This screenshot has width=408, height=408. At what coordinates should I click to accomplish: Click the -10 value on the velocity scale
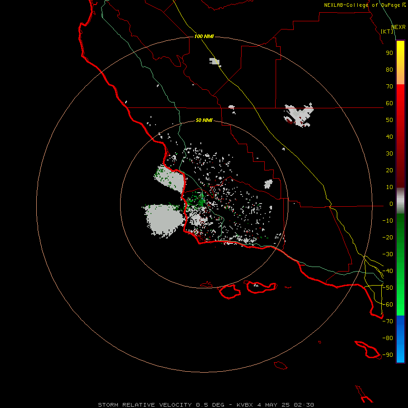(388, 221)
